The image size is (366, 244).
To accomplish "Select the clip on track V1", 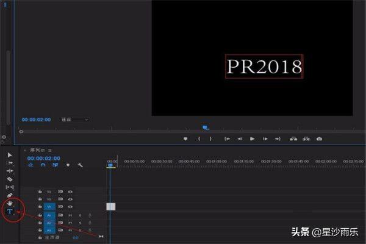I will (x=111, y=207).
